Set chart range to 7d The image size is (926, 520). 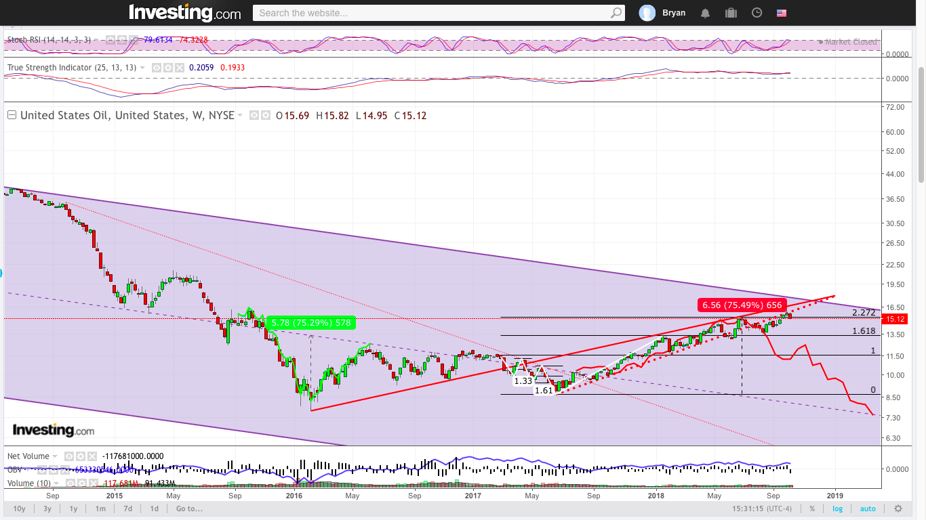127,508
